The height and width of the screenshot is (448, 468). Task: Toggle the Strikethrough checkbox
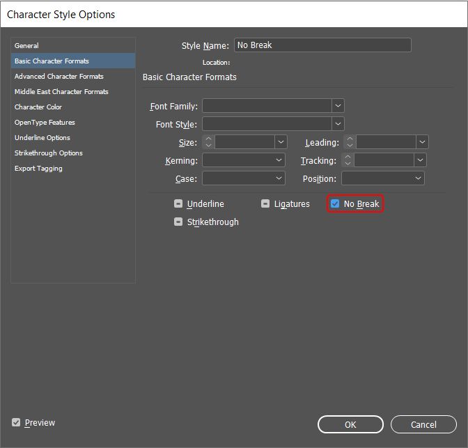(x=178, y=222)
